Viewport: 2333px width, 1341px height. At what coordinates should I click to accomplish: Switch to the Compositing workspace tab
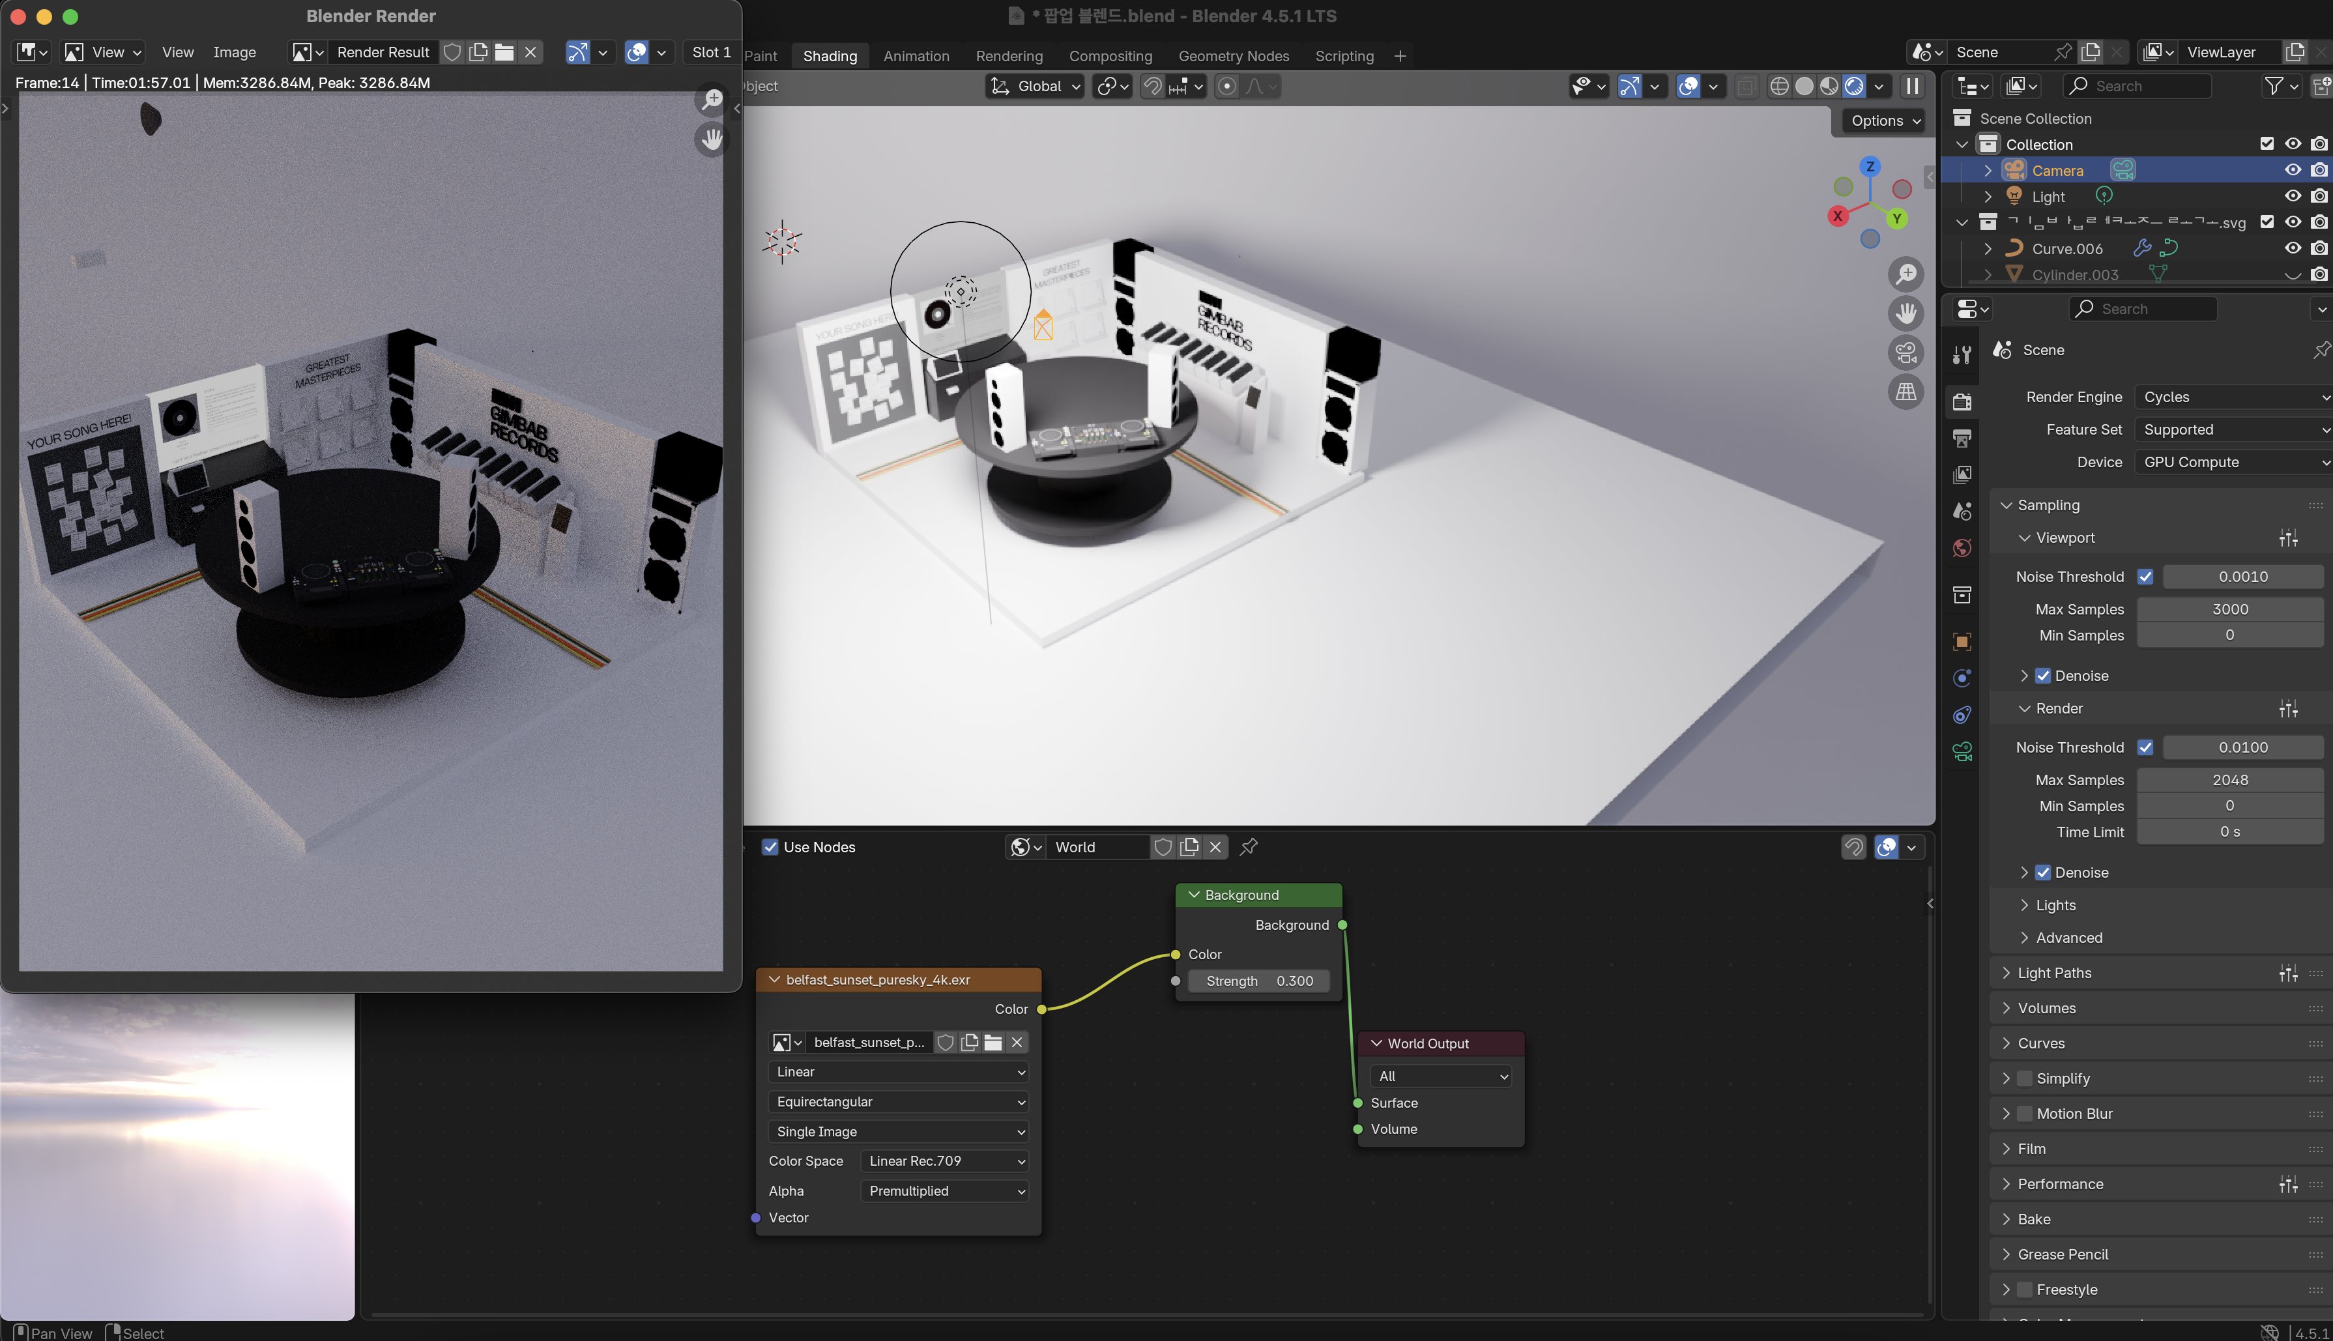1110,56
